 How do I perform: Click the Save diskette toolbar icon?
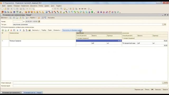coord(8,9)
